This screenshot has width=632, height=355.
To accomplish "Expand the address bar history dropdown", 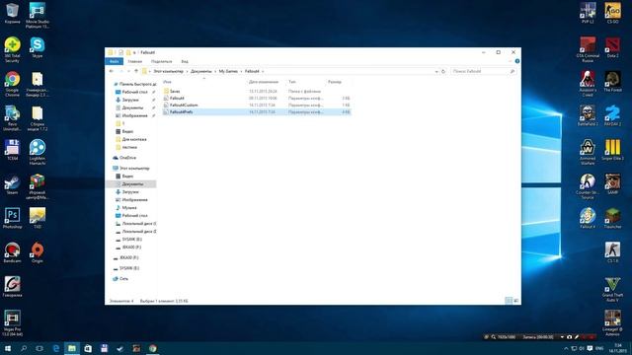I will click(436, 71).
